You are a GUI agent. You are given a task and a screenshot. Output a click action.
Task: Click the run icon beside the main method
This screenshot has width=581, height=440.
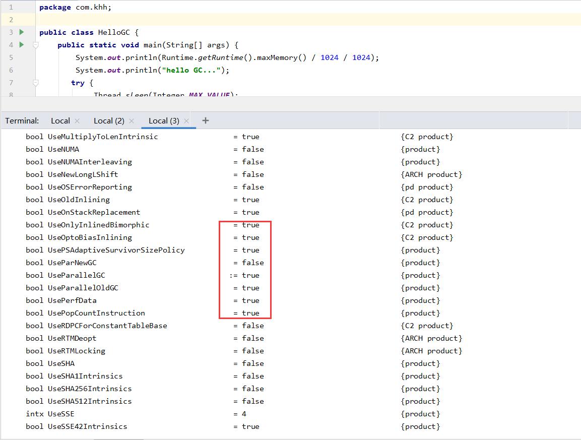[x=21, y=45]
